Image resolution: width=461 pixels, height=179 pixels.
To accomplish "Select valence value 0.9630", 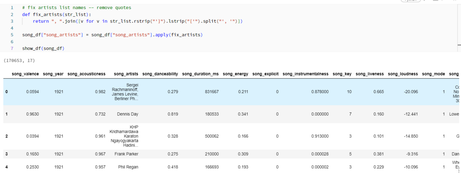I will click(32, 114).
